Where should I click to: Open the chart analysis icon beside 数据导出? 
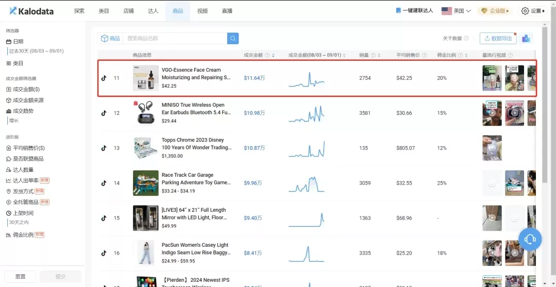click(x=526, y=39)
